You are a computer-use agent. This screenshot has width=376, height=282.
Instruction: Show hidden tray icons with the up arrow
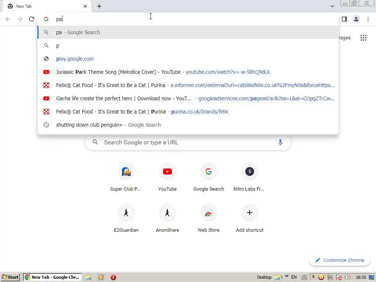click(313, 277)
